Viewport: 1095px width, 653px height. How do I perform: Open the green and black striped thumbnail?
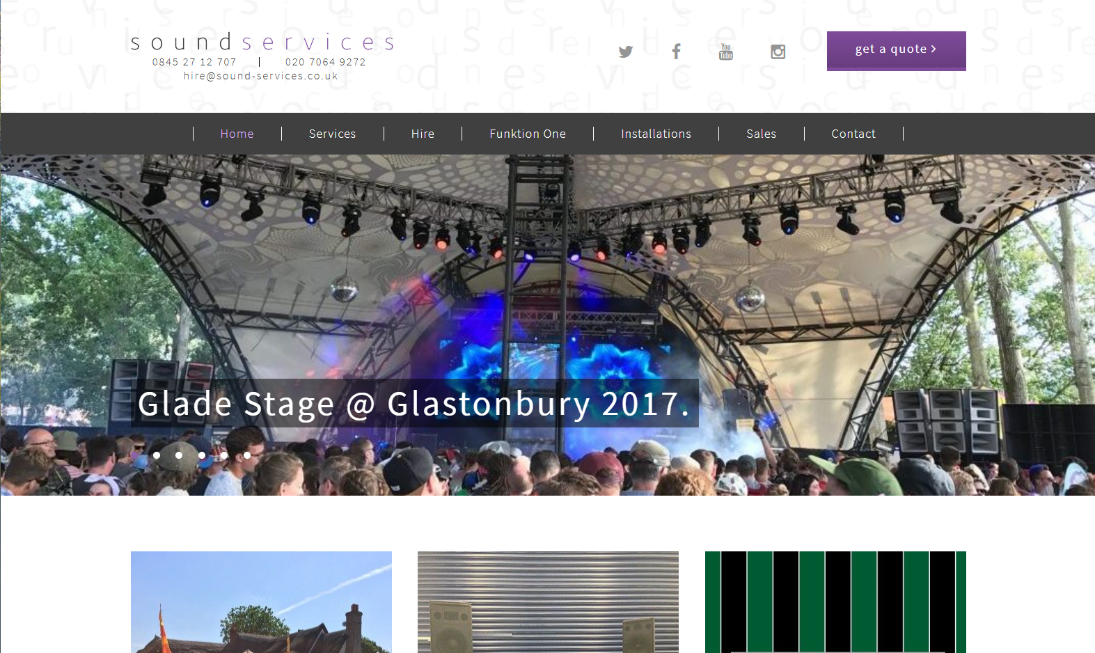835,602
